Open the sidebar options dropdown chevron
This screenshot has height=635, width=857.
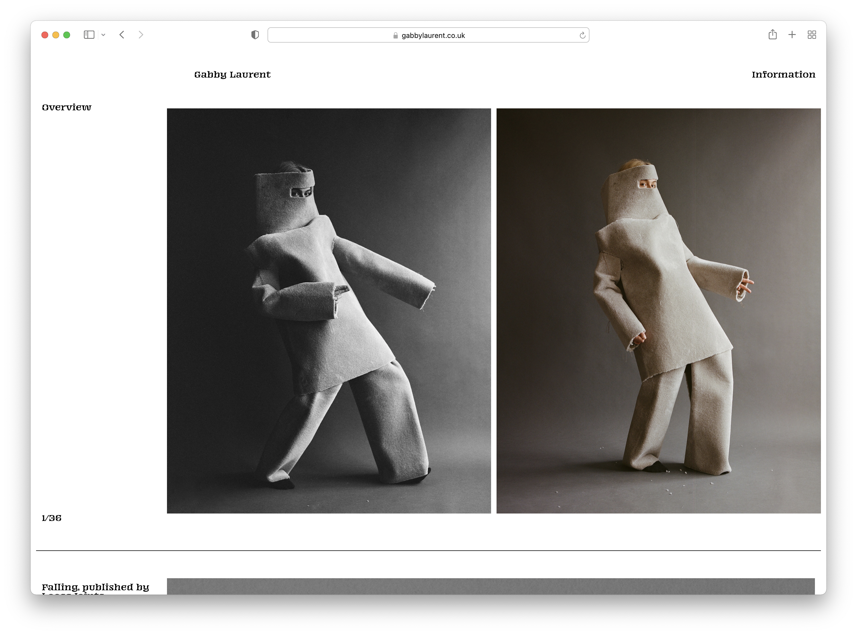pos(103,35)
